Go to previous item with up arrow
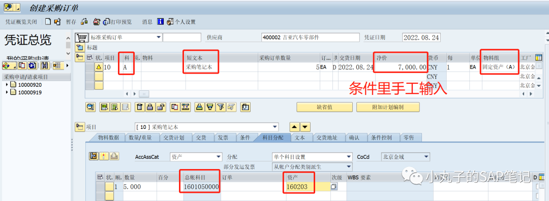The height and width of the screenshot is (201, 549). coord(294,127)
